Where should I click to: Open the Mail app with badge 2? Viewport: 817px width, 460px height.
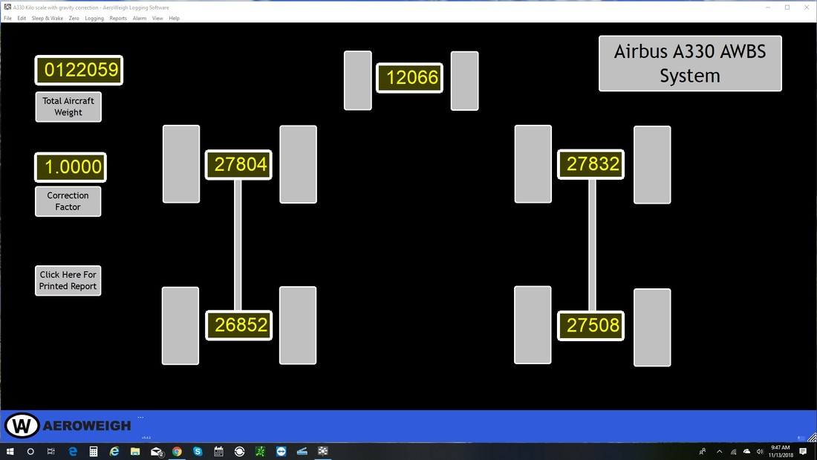pyautogui.click(x=156, y=451)
